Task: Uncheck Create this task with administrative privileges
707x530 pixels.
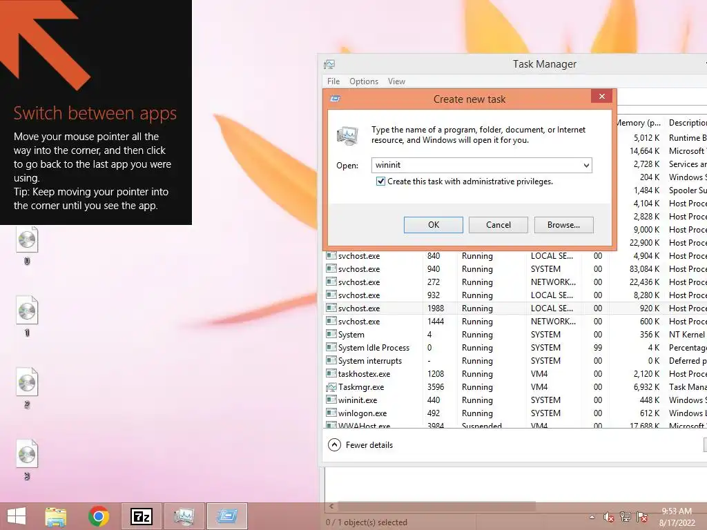Action: click(x=380, y=181)
